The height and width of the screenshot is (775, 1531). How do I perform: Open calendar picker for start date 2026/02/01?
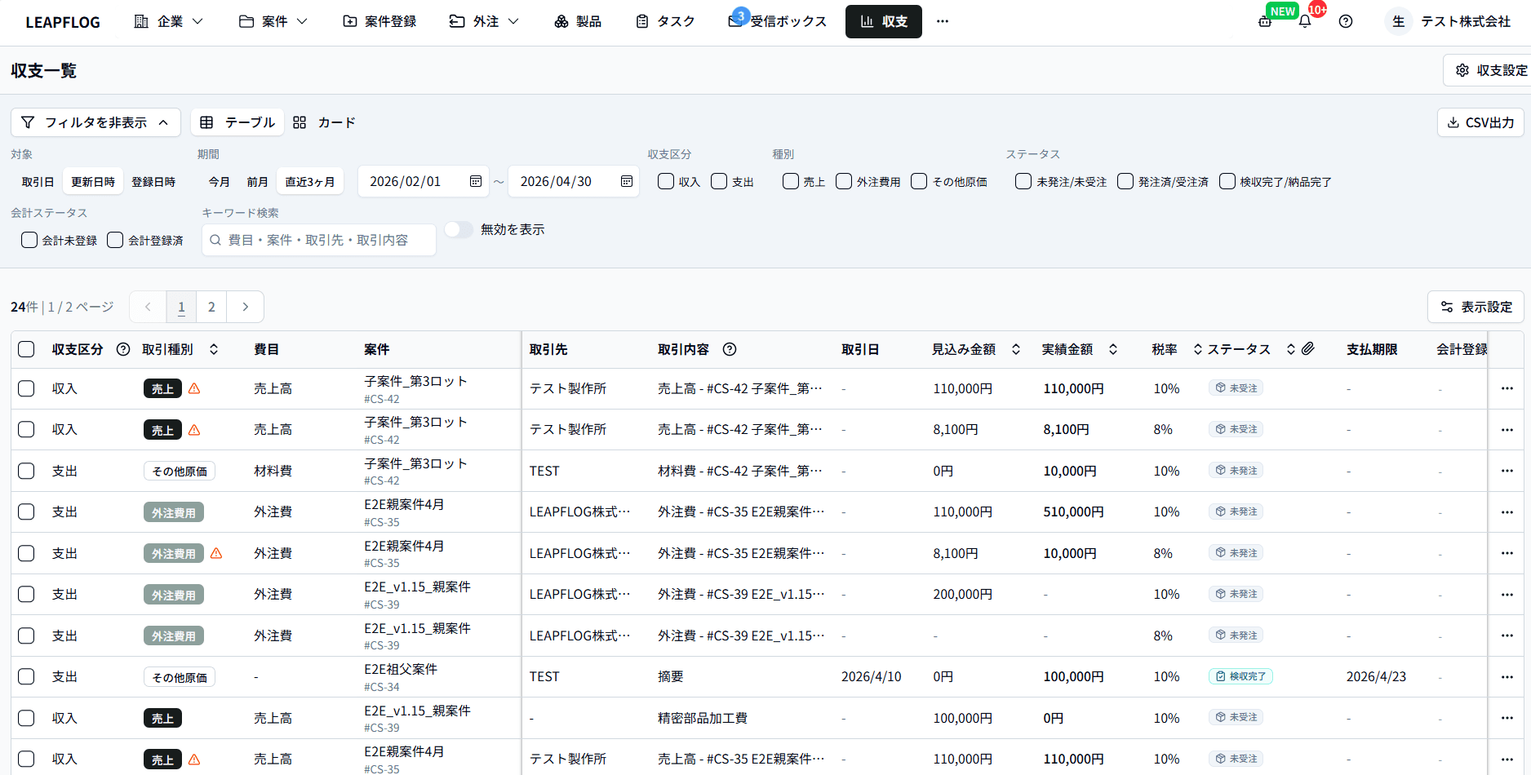(475, 181)
